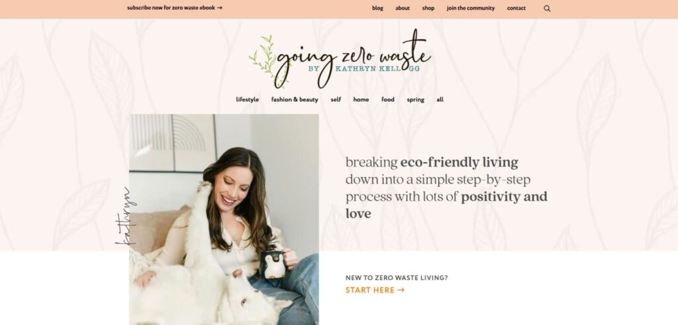Viewport: 678px width, 325px height.
Task: Choose the spring category
Action: [416, 100]
